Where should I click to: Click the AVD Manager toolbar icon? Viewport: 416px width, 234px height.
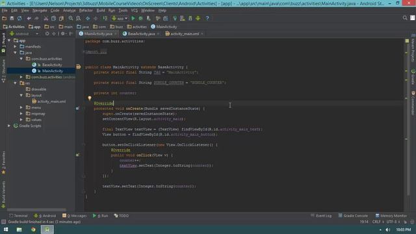(183, 18)
